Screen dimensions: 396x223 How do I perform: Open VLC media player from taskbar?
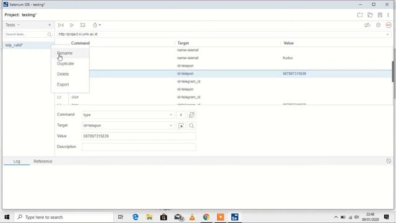coord(192,217)
